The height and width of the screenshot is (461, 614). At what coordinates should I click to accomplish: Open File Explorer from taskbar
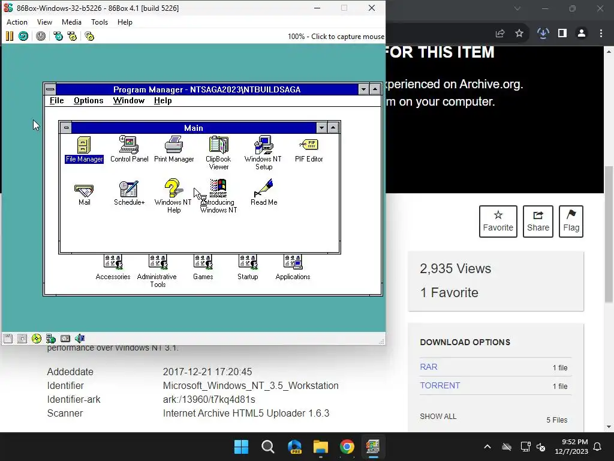321,447
